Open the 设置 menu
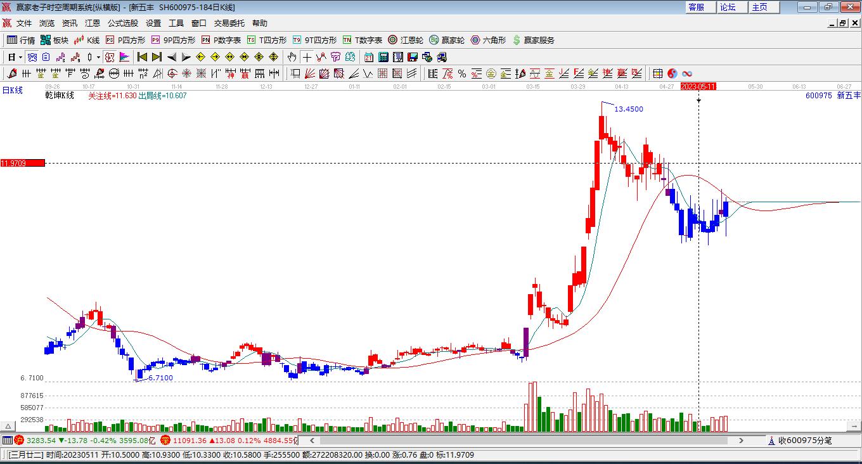This screenshot has height=464, width=862. [153, 23]
